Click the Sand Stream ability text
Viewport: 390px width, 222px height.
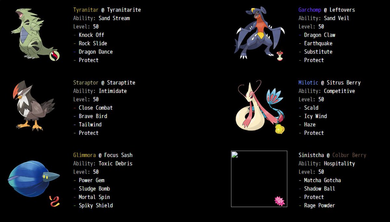pyautogui.click(x=114, y=18)
